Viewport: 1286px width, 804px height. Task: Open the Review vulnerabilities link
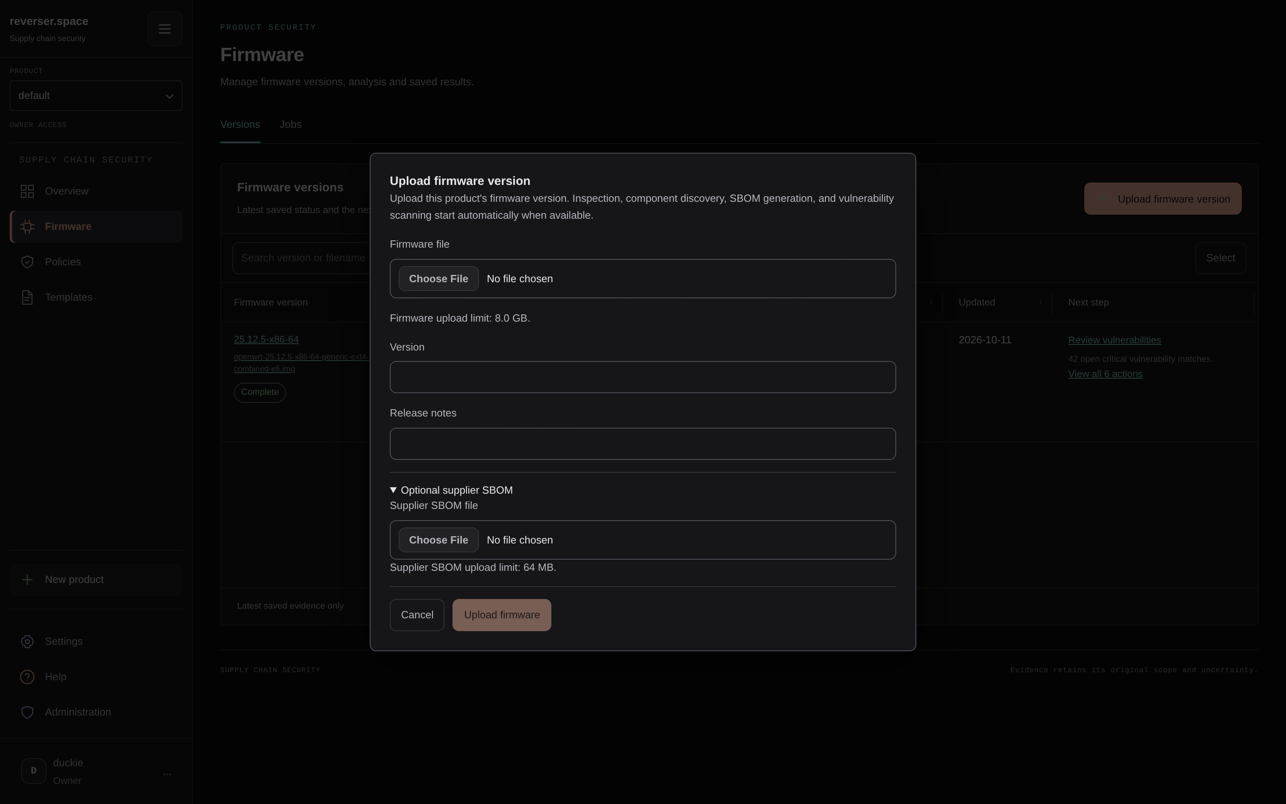[x=1114, y=340]
